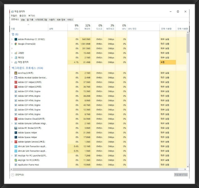Click the Adobe Photoshop CC 2018 icon
Viewport: 199px width, 188px height.
coord(16,39)
